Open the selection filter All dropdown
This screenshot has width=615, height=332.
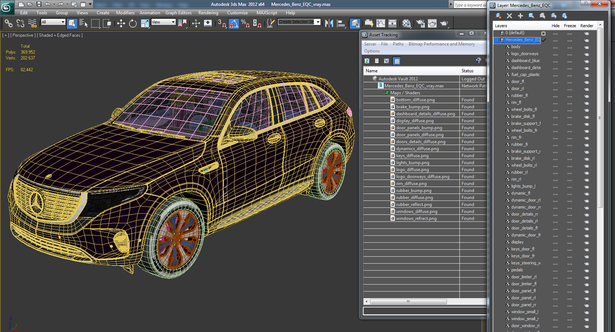click(x=53, y=22)
